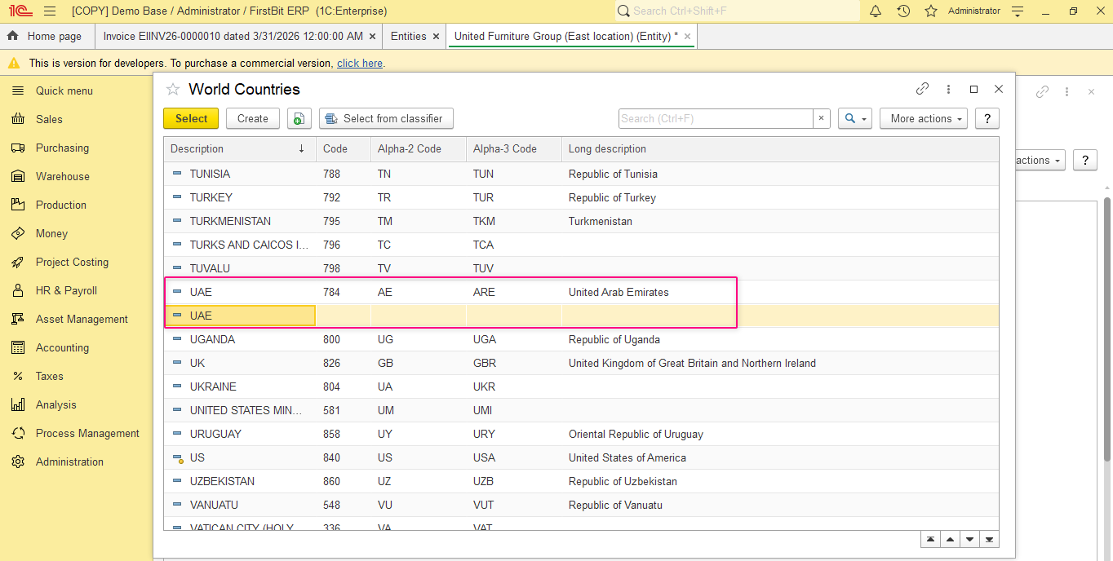This screenshot has width=1113, height=561.
Task: Open the Taxes section
Action: [49, 376]
